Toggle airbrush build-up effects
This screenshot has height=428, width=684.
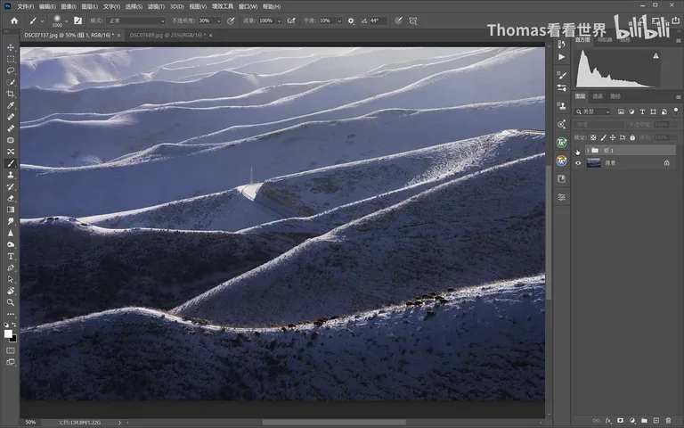[291, 21]
